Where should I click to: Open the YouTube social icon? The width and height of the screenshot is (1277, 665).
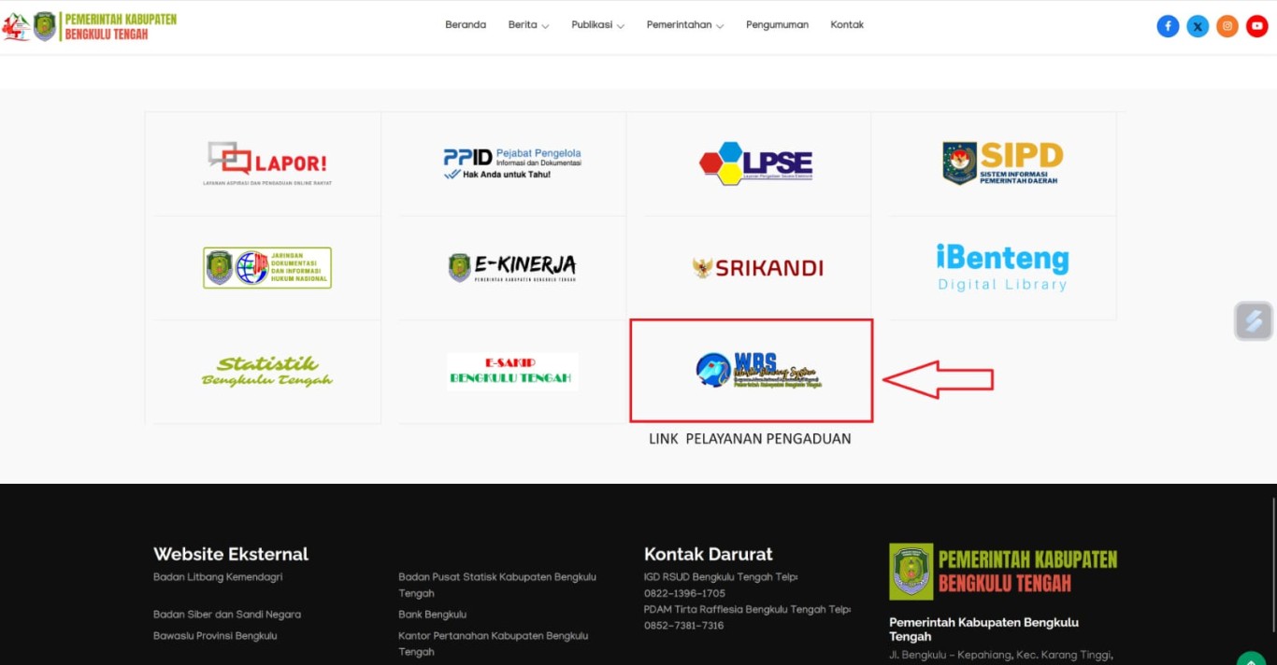(x=1257, y=26)
